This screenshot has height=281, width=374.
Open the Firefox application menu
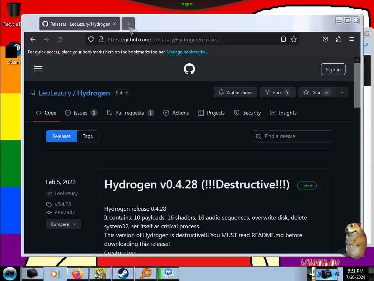352,39
